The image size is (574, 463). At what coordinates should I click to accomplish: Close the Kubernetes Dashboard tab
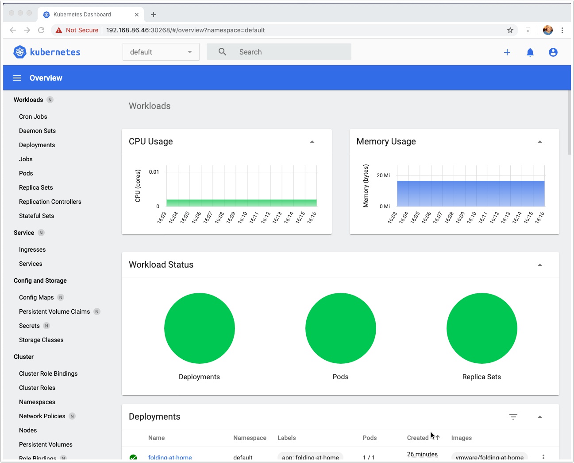click(137, 15)
